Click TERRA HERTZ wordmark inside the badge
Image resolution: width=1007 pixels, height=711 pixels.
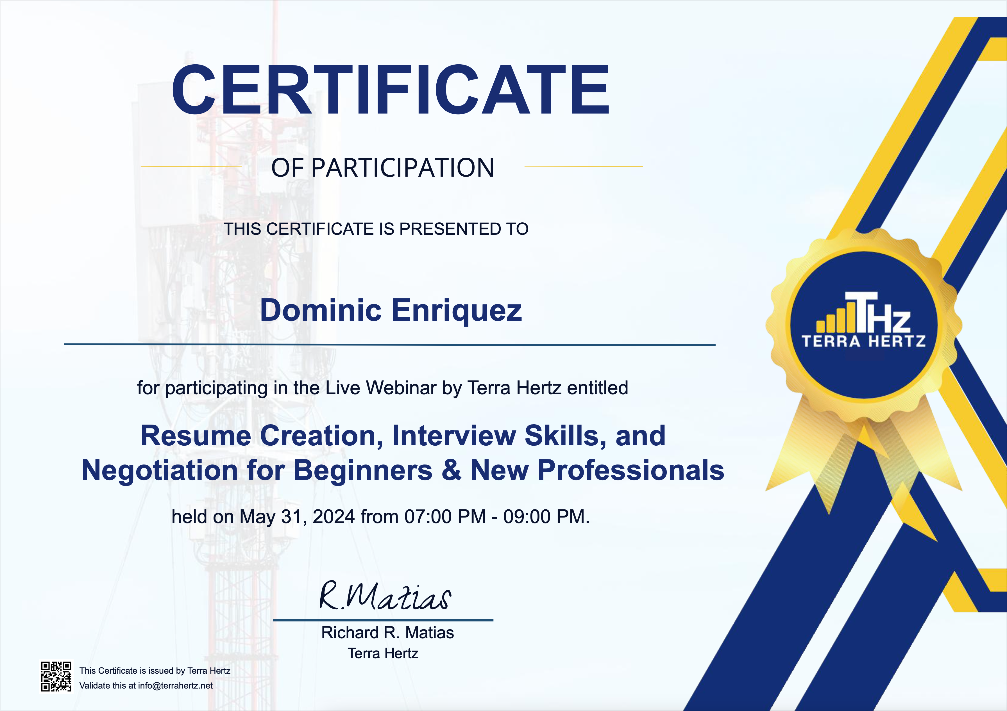point(864,341)
